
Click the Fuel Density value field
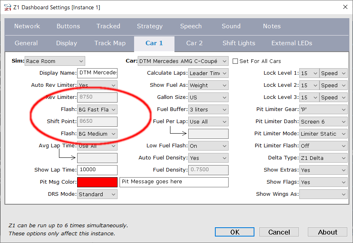tap(208, 170)
